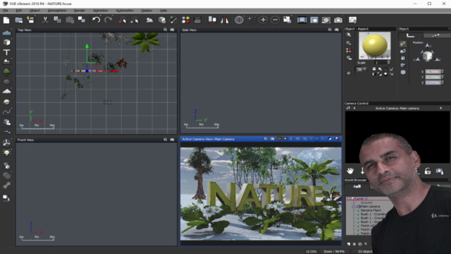Select the Text tool in left toolbar
Screen dimensions: 451x254
(6, 52)
